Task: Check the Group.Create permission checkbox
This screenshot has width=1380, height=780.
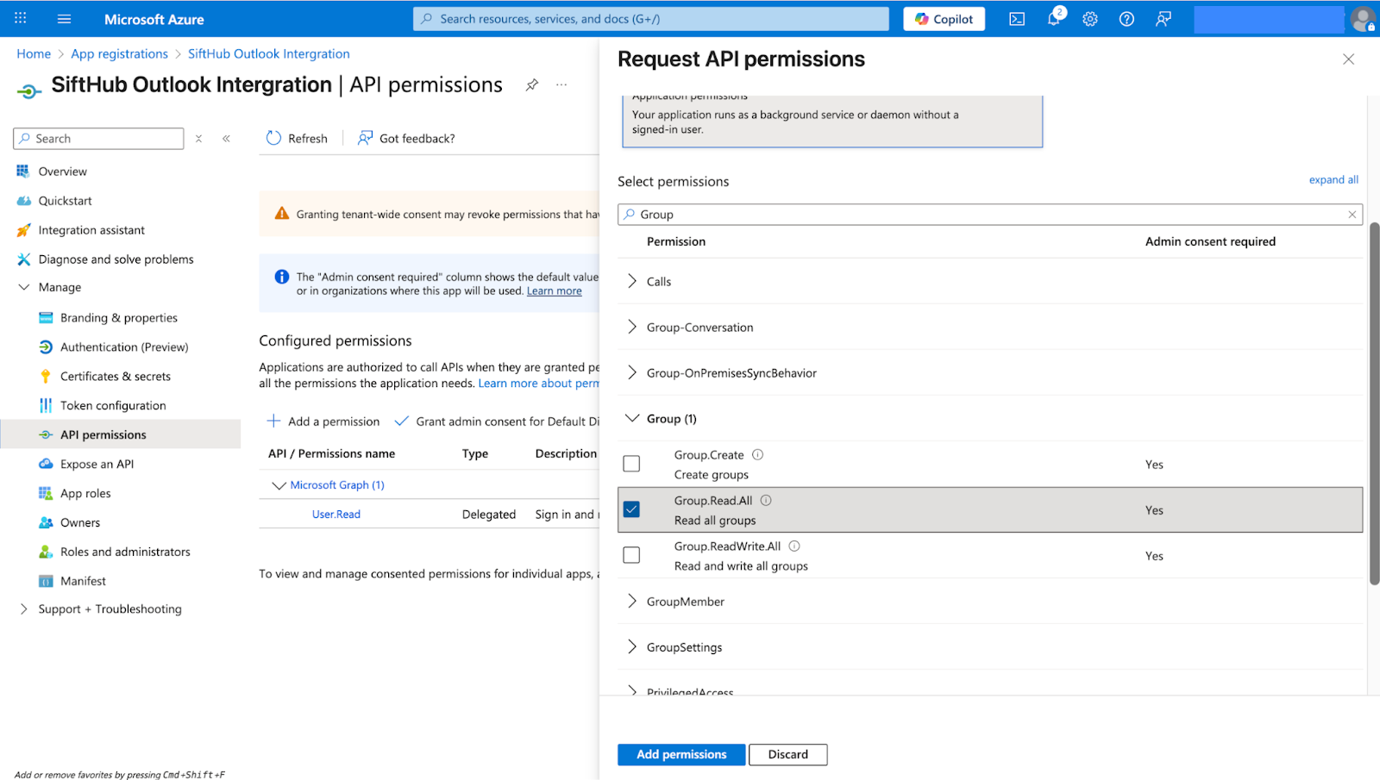Action: click(x=631, y=464)
